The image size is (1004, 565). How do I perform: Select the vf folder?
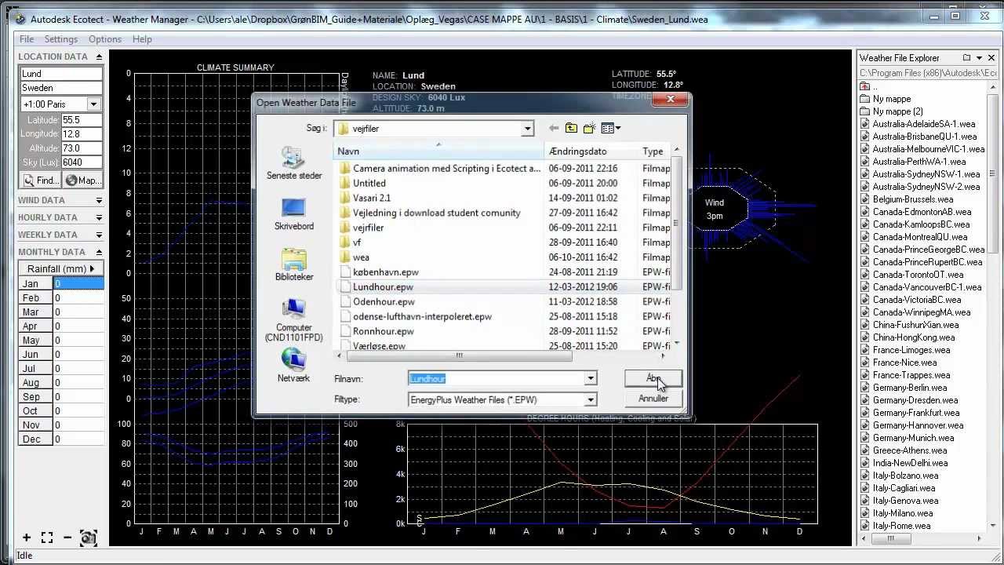coord(357,242)
